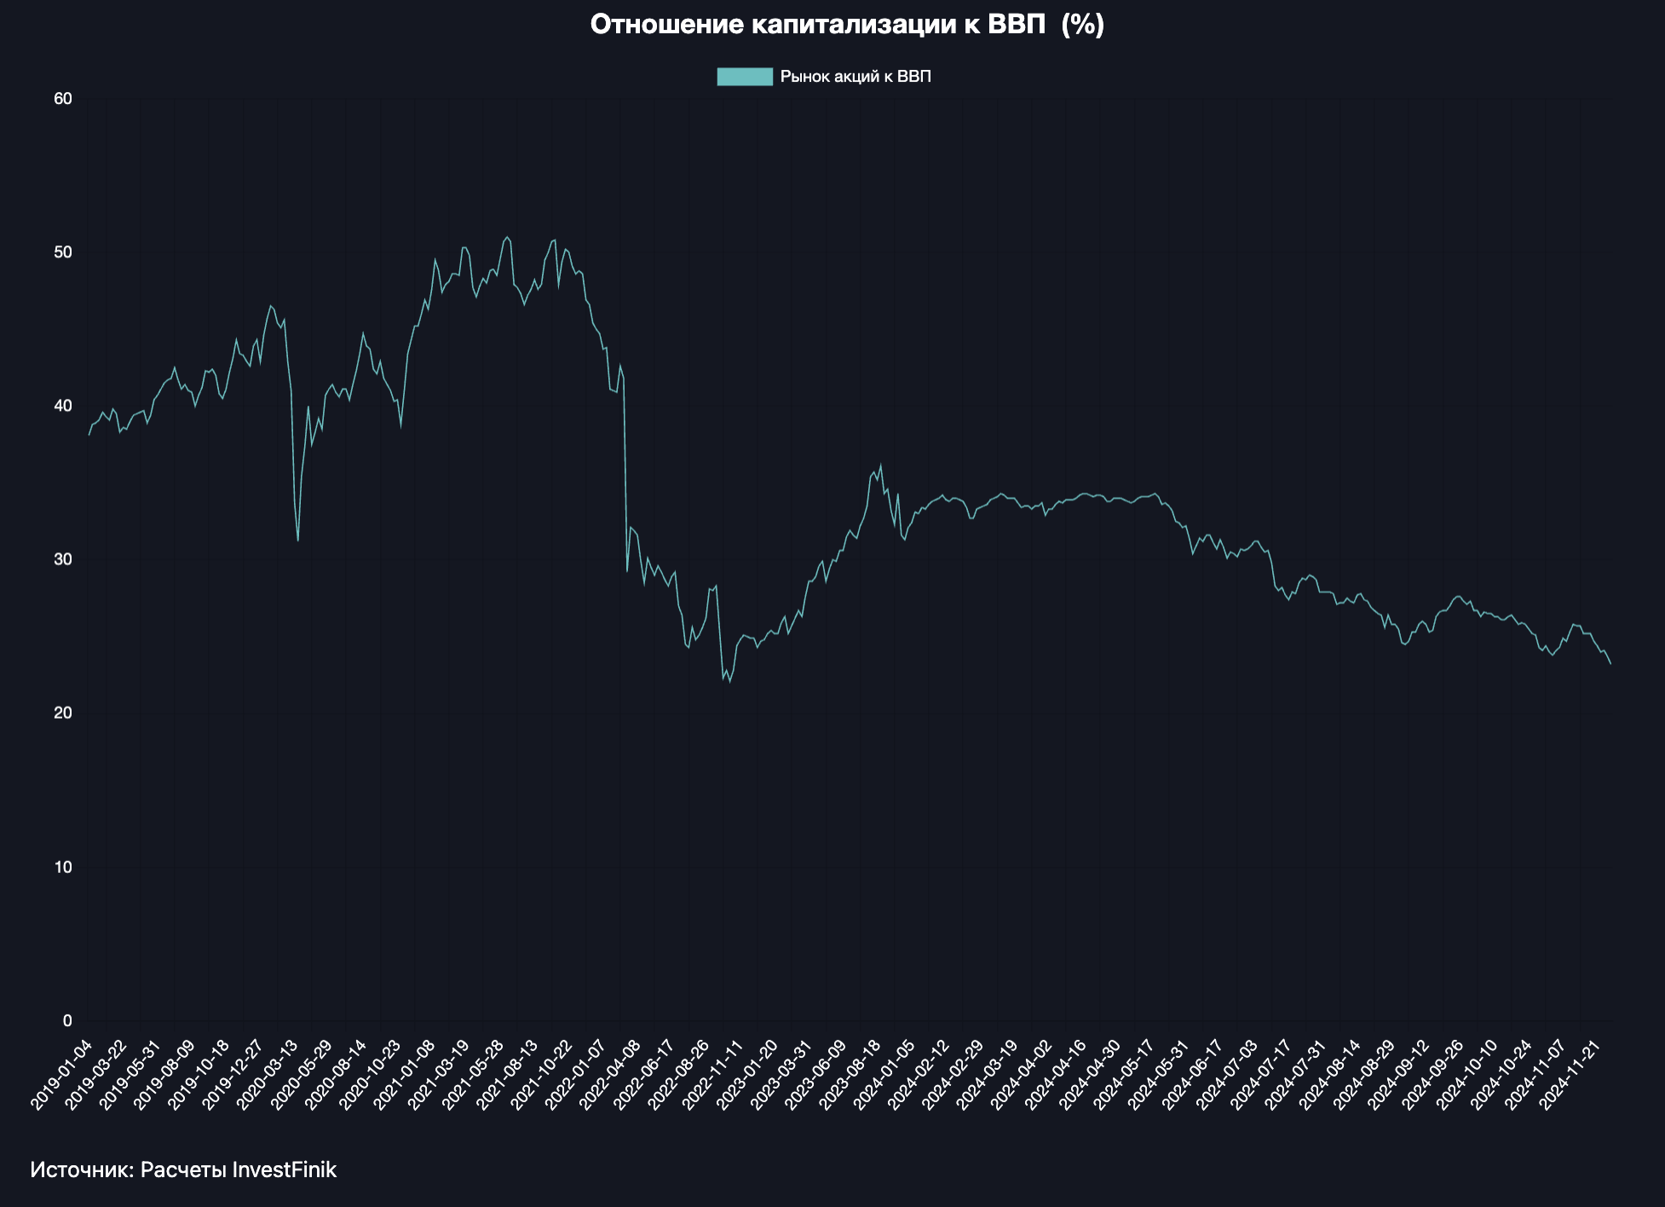Click the y-axis label 30
Viewport: 1665px width, 1207px height.
click(x=63, y=560)
